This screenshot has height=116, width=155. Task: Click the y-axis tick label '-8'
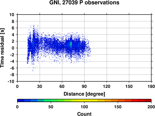tap(12, 75)
